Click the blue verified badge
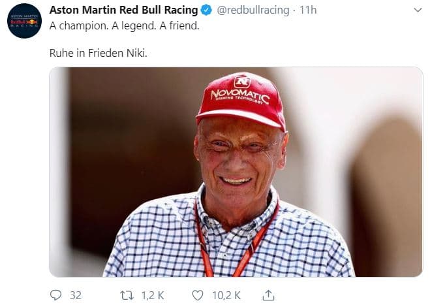Viewport: 430px width, 305px height. click(206, 10)
